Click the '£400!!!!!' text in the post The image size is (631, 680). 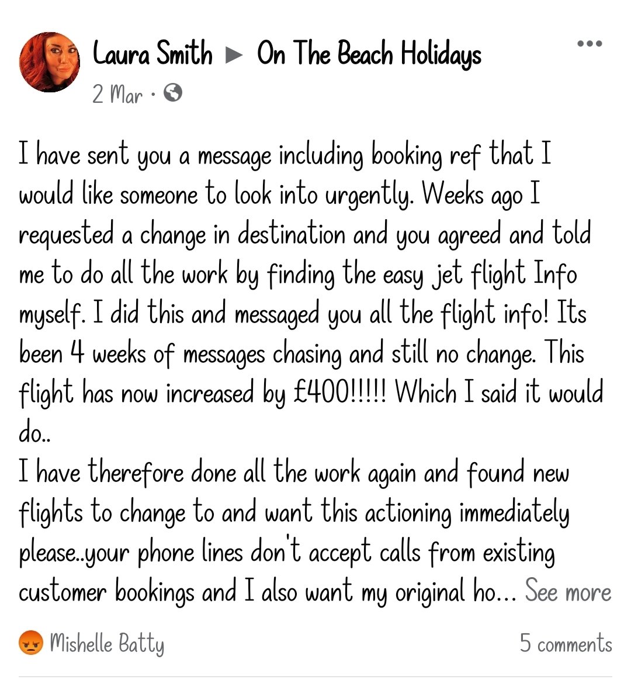[339, 393]
